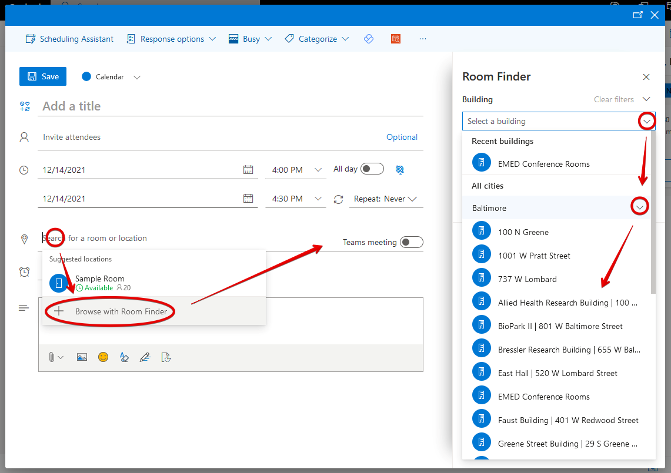Expand the Select a building dropdown
The height and width of the screenshot is (473, 671).
coord(647,121)
